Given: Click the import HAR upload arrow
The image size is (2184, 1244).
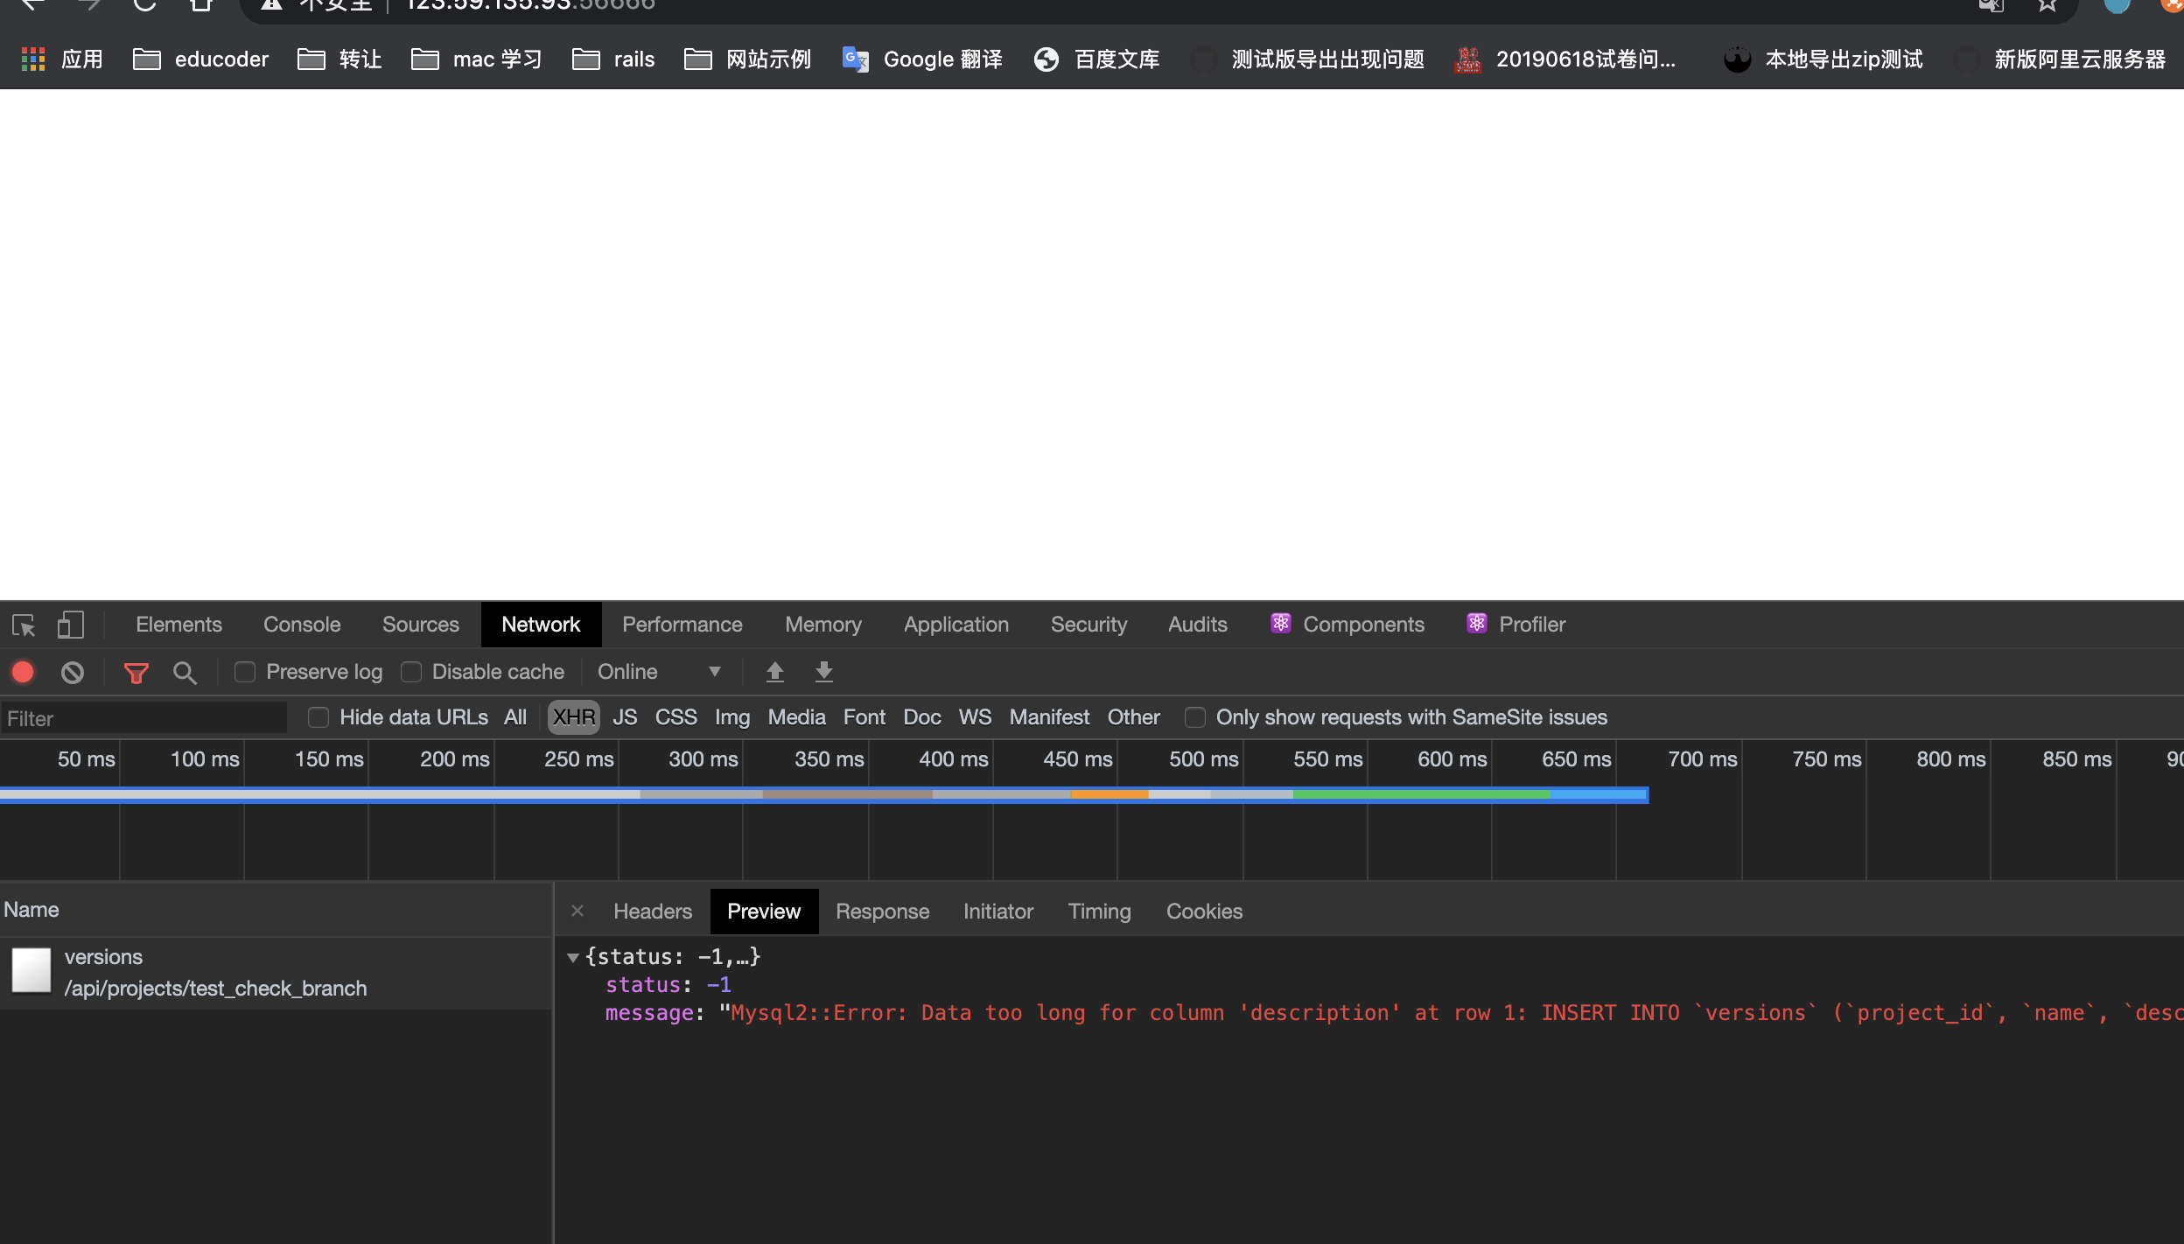Looking at the screenshot, I should click(x=774, y=672).
